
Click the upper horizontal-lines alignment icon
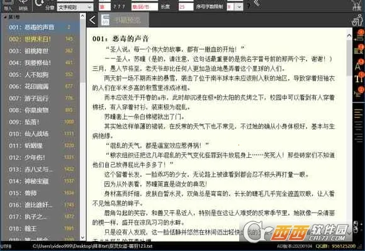(x=359, y=114)
